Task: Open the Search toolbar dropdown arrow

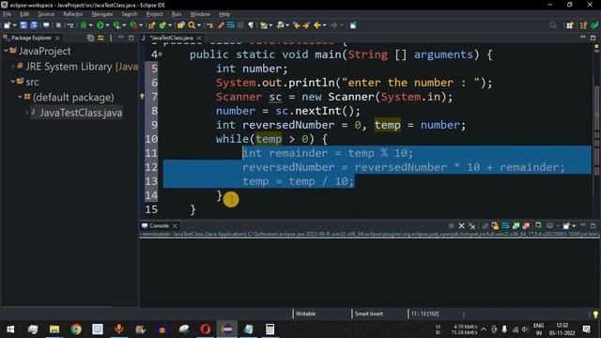Action: pos(199,25)
